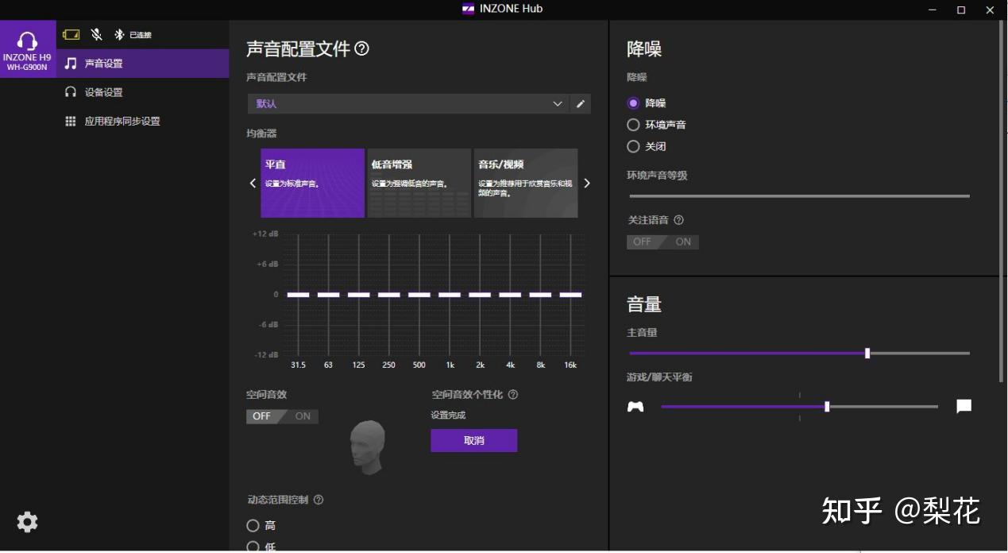Click the game controller balance icon
This screenshot has width=1008, height=553.
635,407
